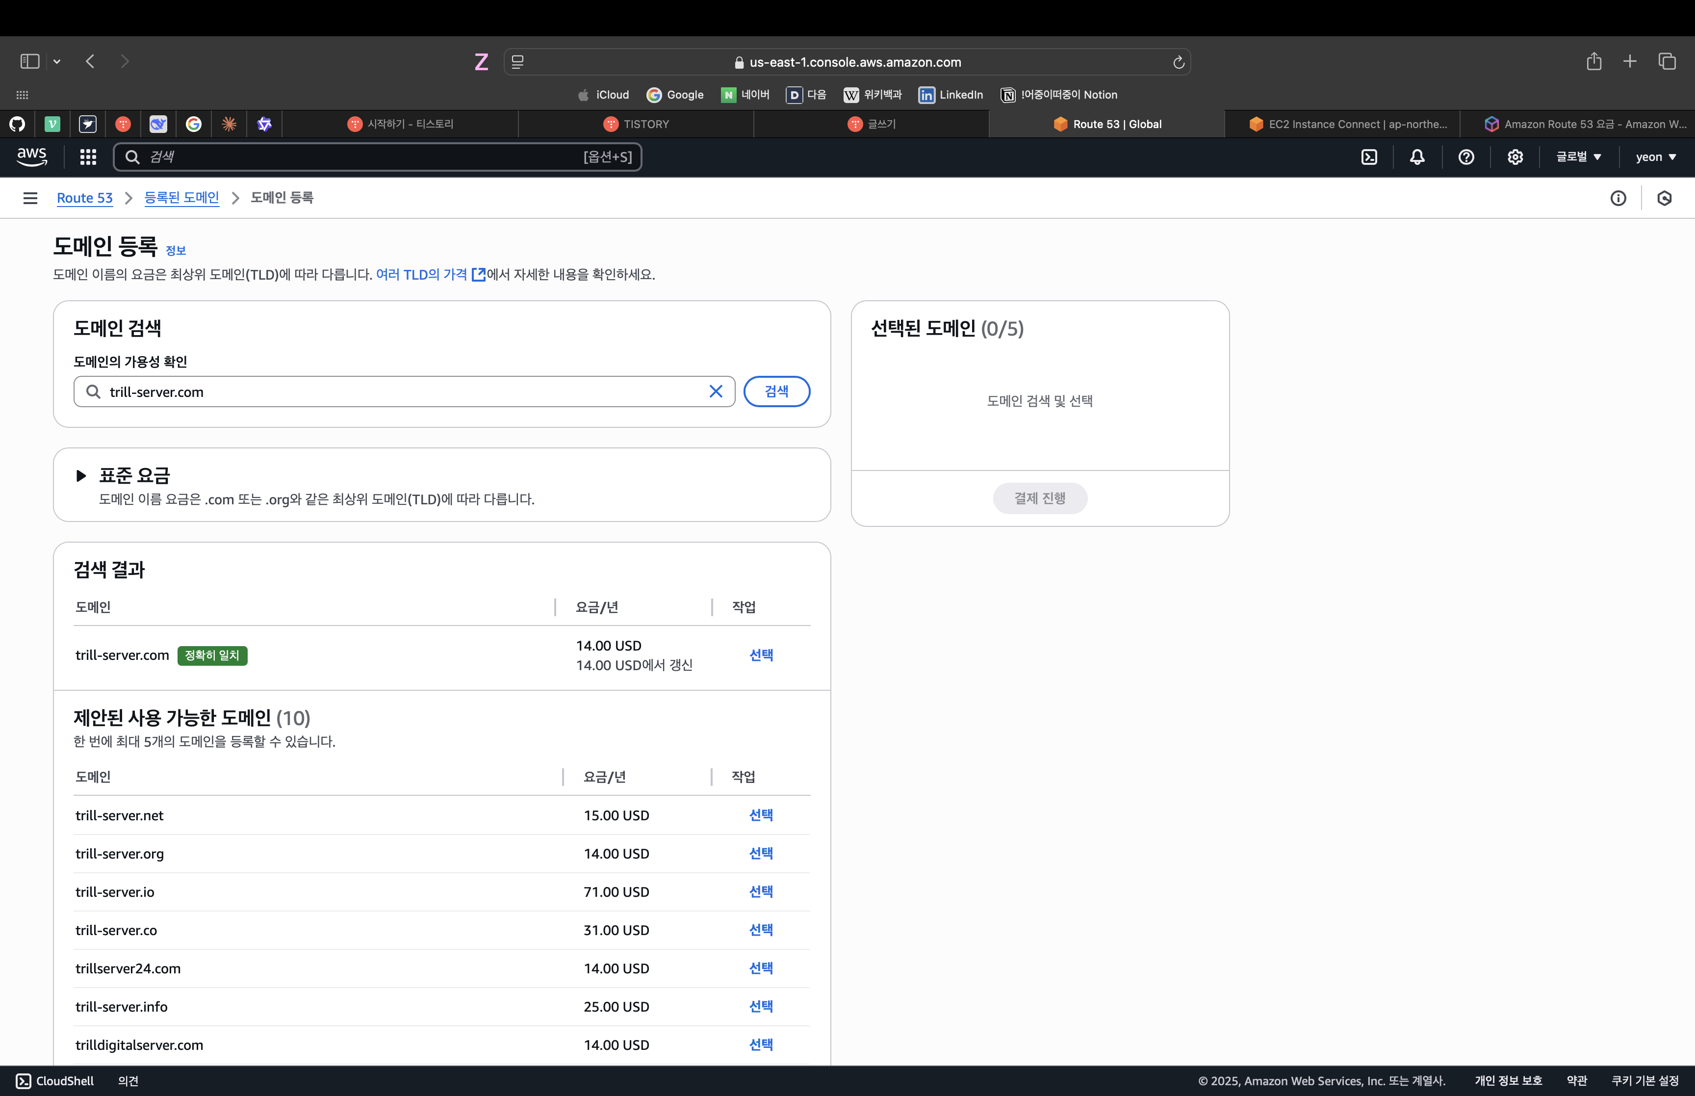The image size is (1695, 1096).
Task: Click the browser page reload icon
Action: coord(1178,63)
